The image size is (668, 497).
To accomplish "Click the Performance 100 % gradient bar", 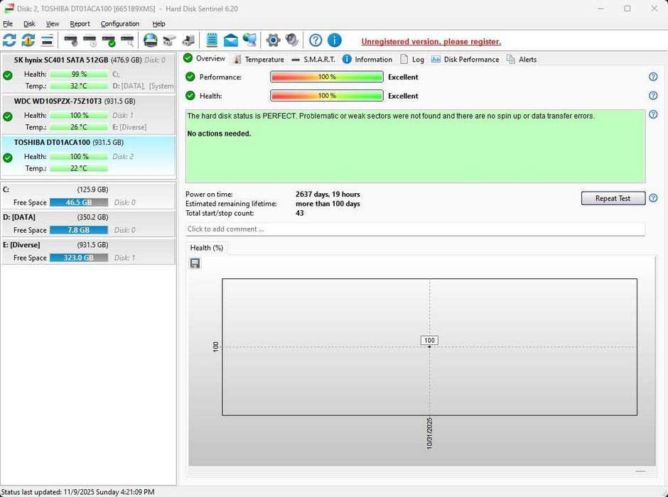I will tap(327, 77).
